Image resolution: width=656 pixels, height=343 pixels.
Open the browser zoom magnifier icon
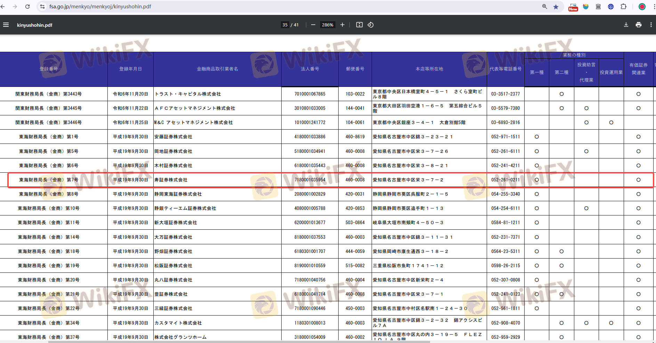pos(544,7)
